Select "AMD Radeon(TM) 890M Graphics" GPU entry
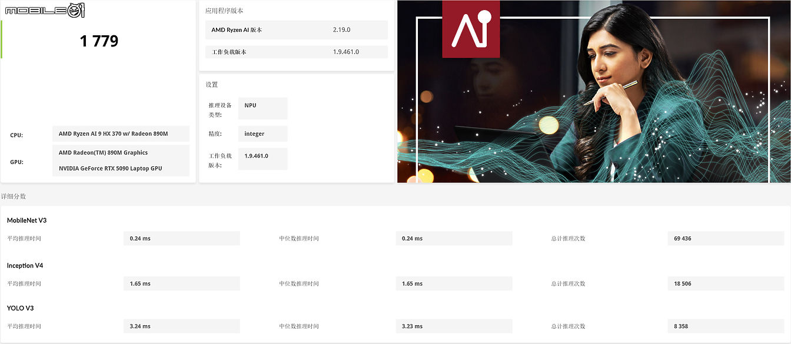The image size is (791, 344). point(103,153)
